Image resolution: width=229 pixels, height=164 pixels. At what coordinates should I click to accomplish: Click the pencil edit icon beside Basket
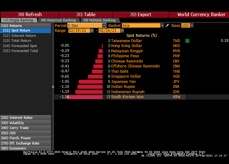tap(167, 26)
